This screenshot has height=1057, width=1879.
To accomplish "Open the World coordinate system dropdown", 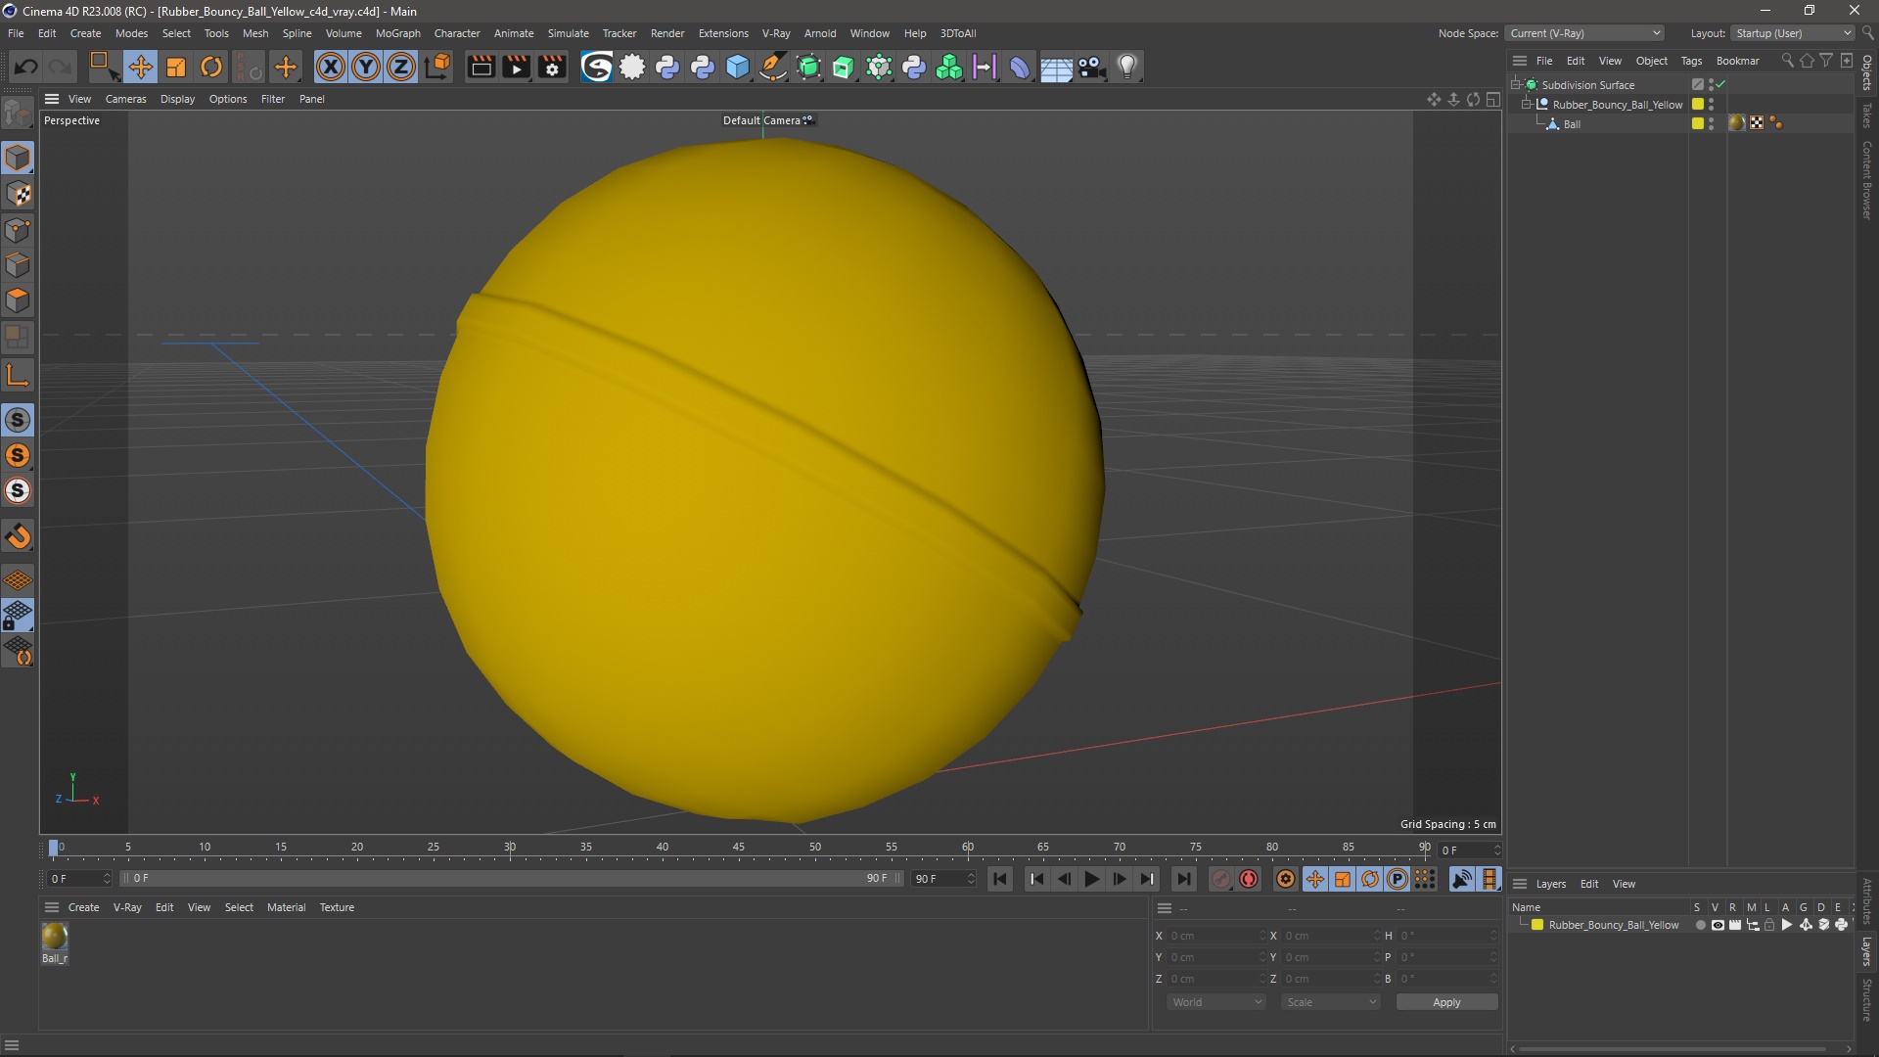I will coord(1216,1002).
